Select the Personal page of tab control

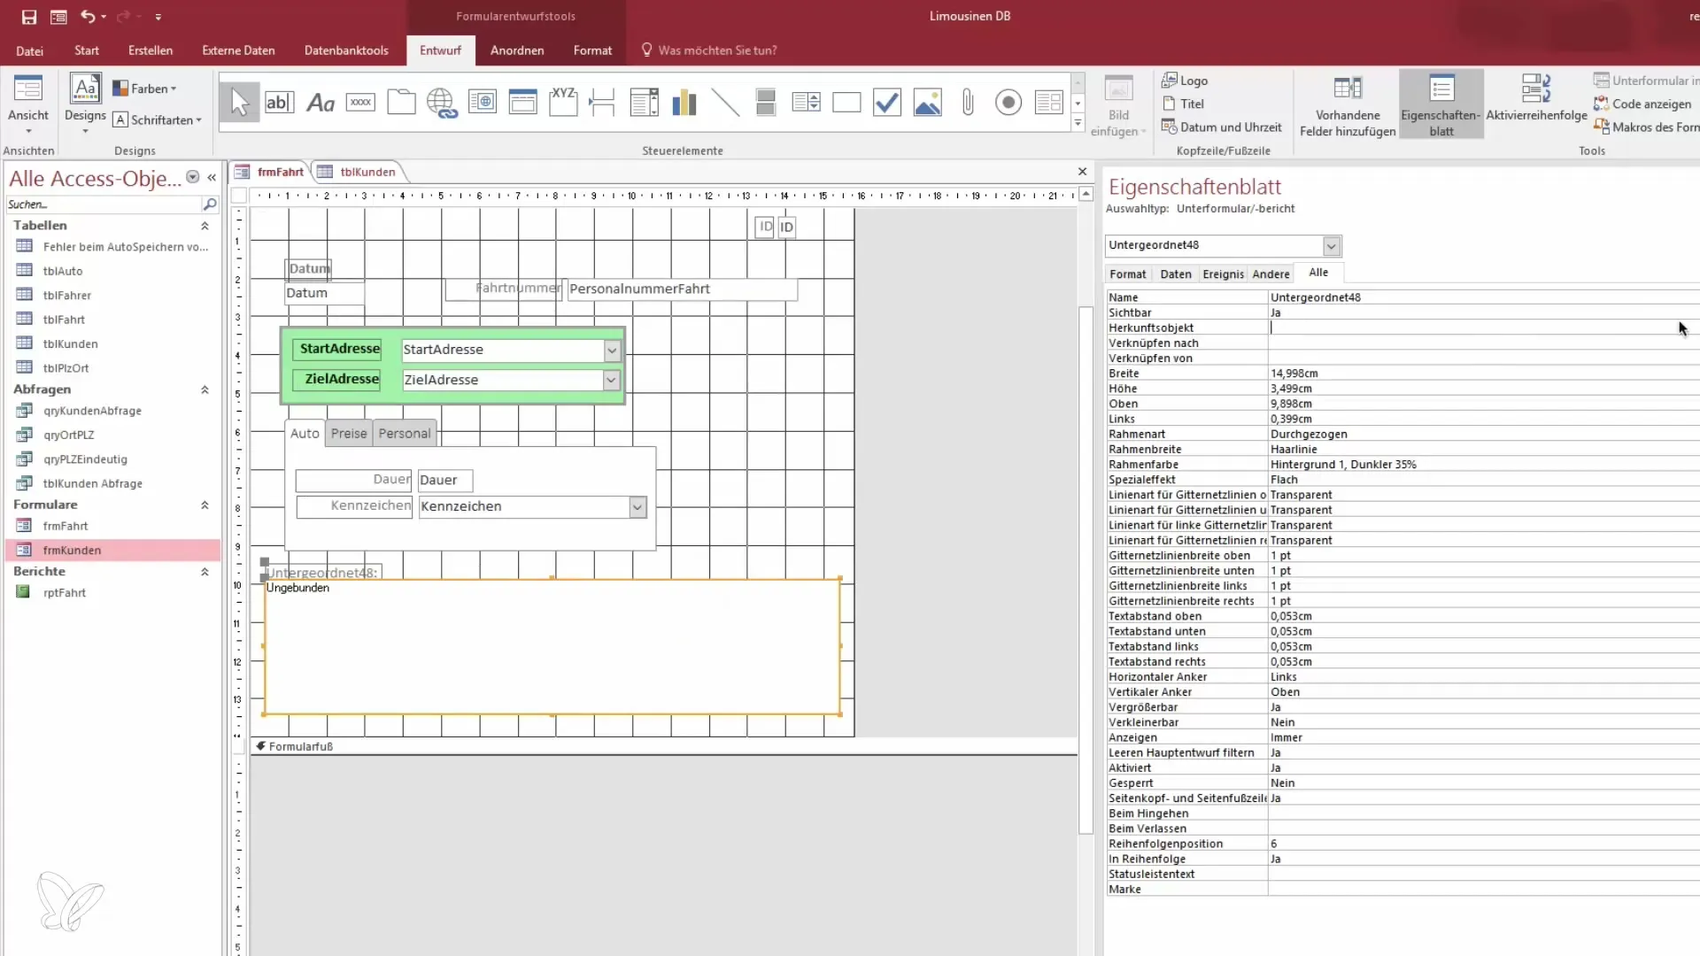(405, 434)
